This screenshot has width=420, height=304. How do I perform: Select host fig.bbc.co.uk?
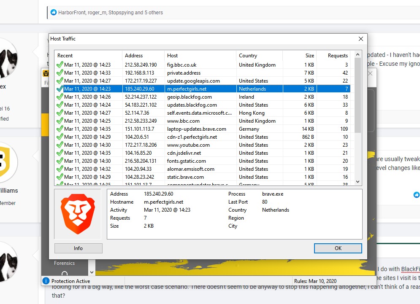pos(182,65)
